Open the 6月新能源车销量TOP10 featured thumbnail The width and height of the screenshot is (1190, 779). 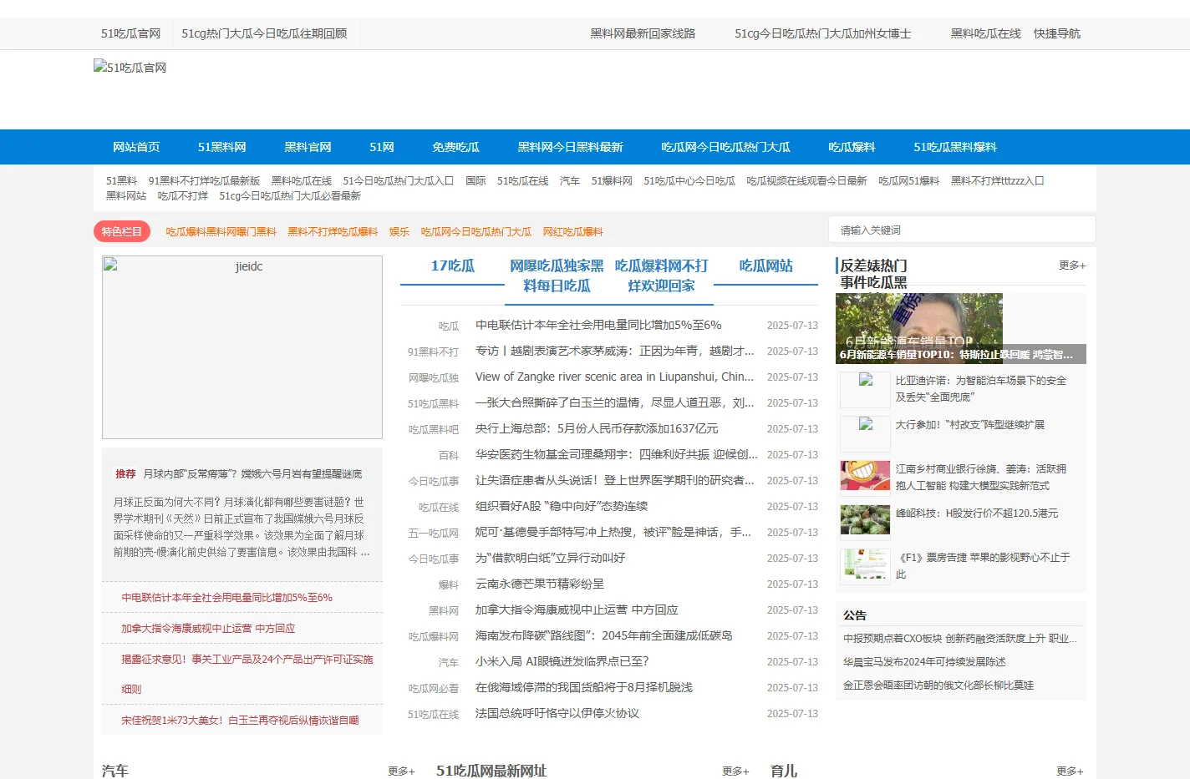919,328
